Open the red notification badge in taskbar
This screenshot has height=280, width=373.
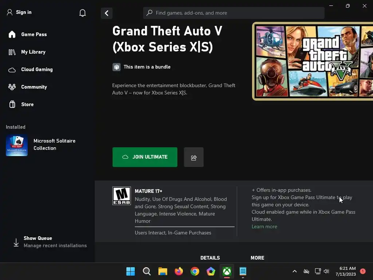click(363, 271)
